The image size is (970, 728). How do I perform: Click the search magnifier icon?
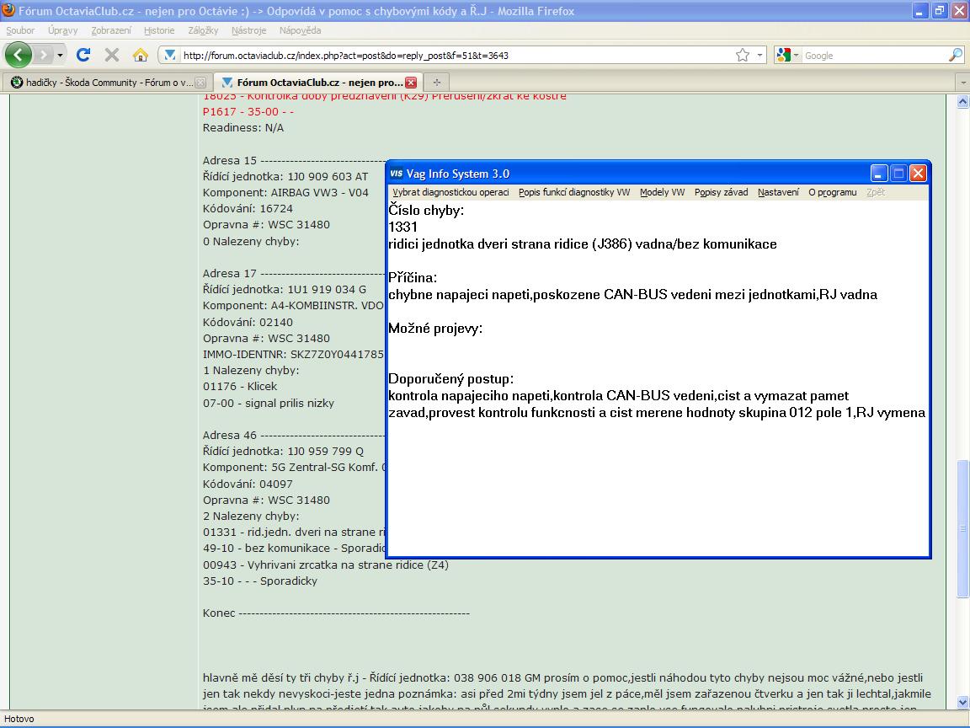[955, 55]
